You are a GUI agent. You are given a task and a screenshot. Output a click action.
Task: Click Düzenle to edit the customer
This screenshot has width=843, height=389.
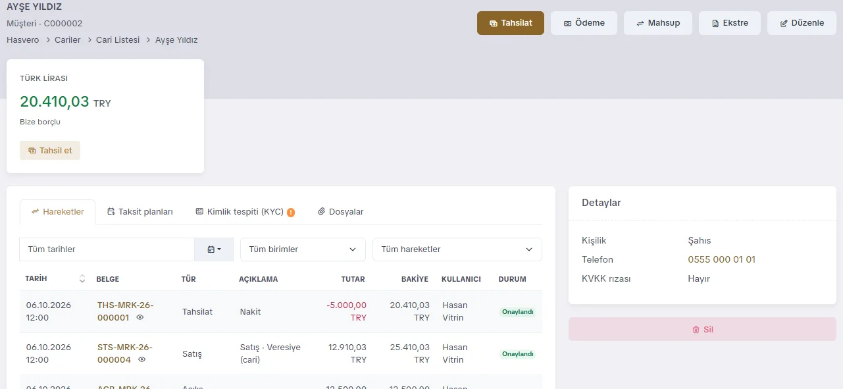(802, 23)
